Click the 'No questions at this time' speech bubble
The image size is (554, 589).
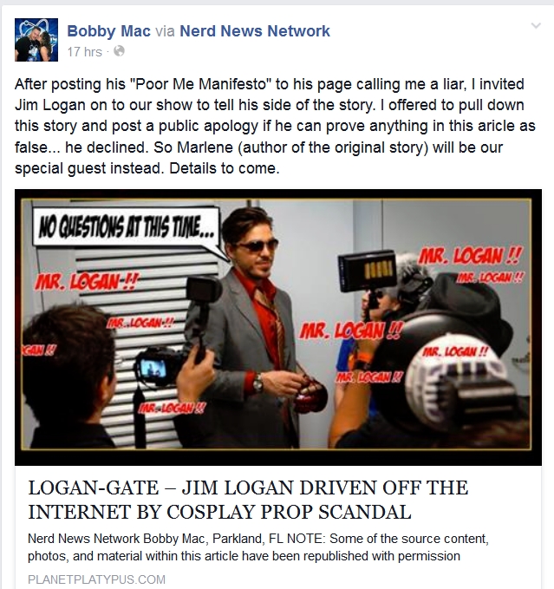pos(127,228)
